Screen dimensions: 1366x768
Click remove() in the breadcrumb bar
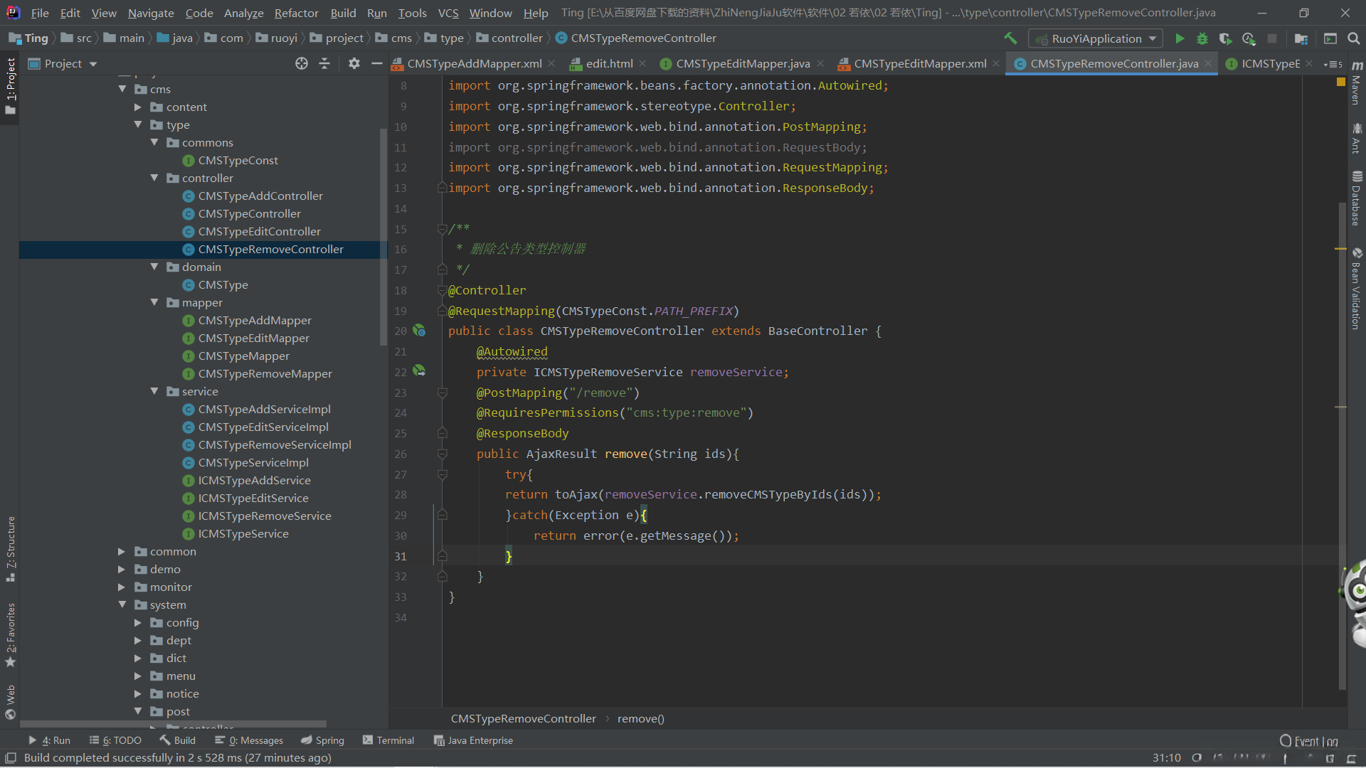click(640, 718)
